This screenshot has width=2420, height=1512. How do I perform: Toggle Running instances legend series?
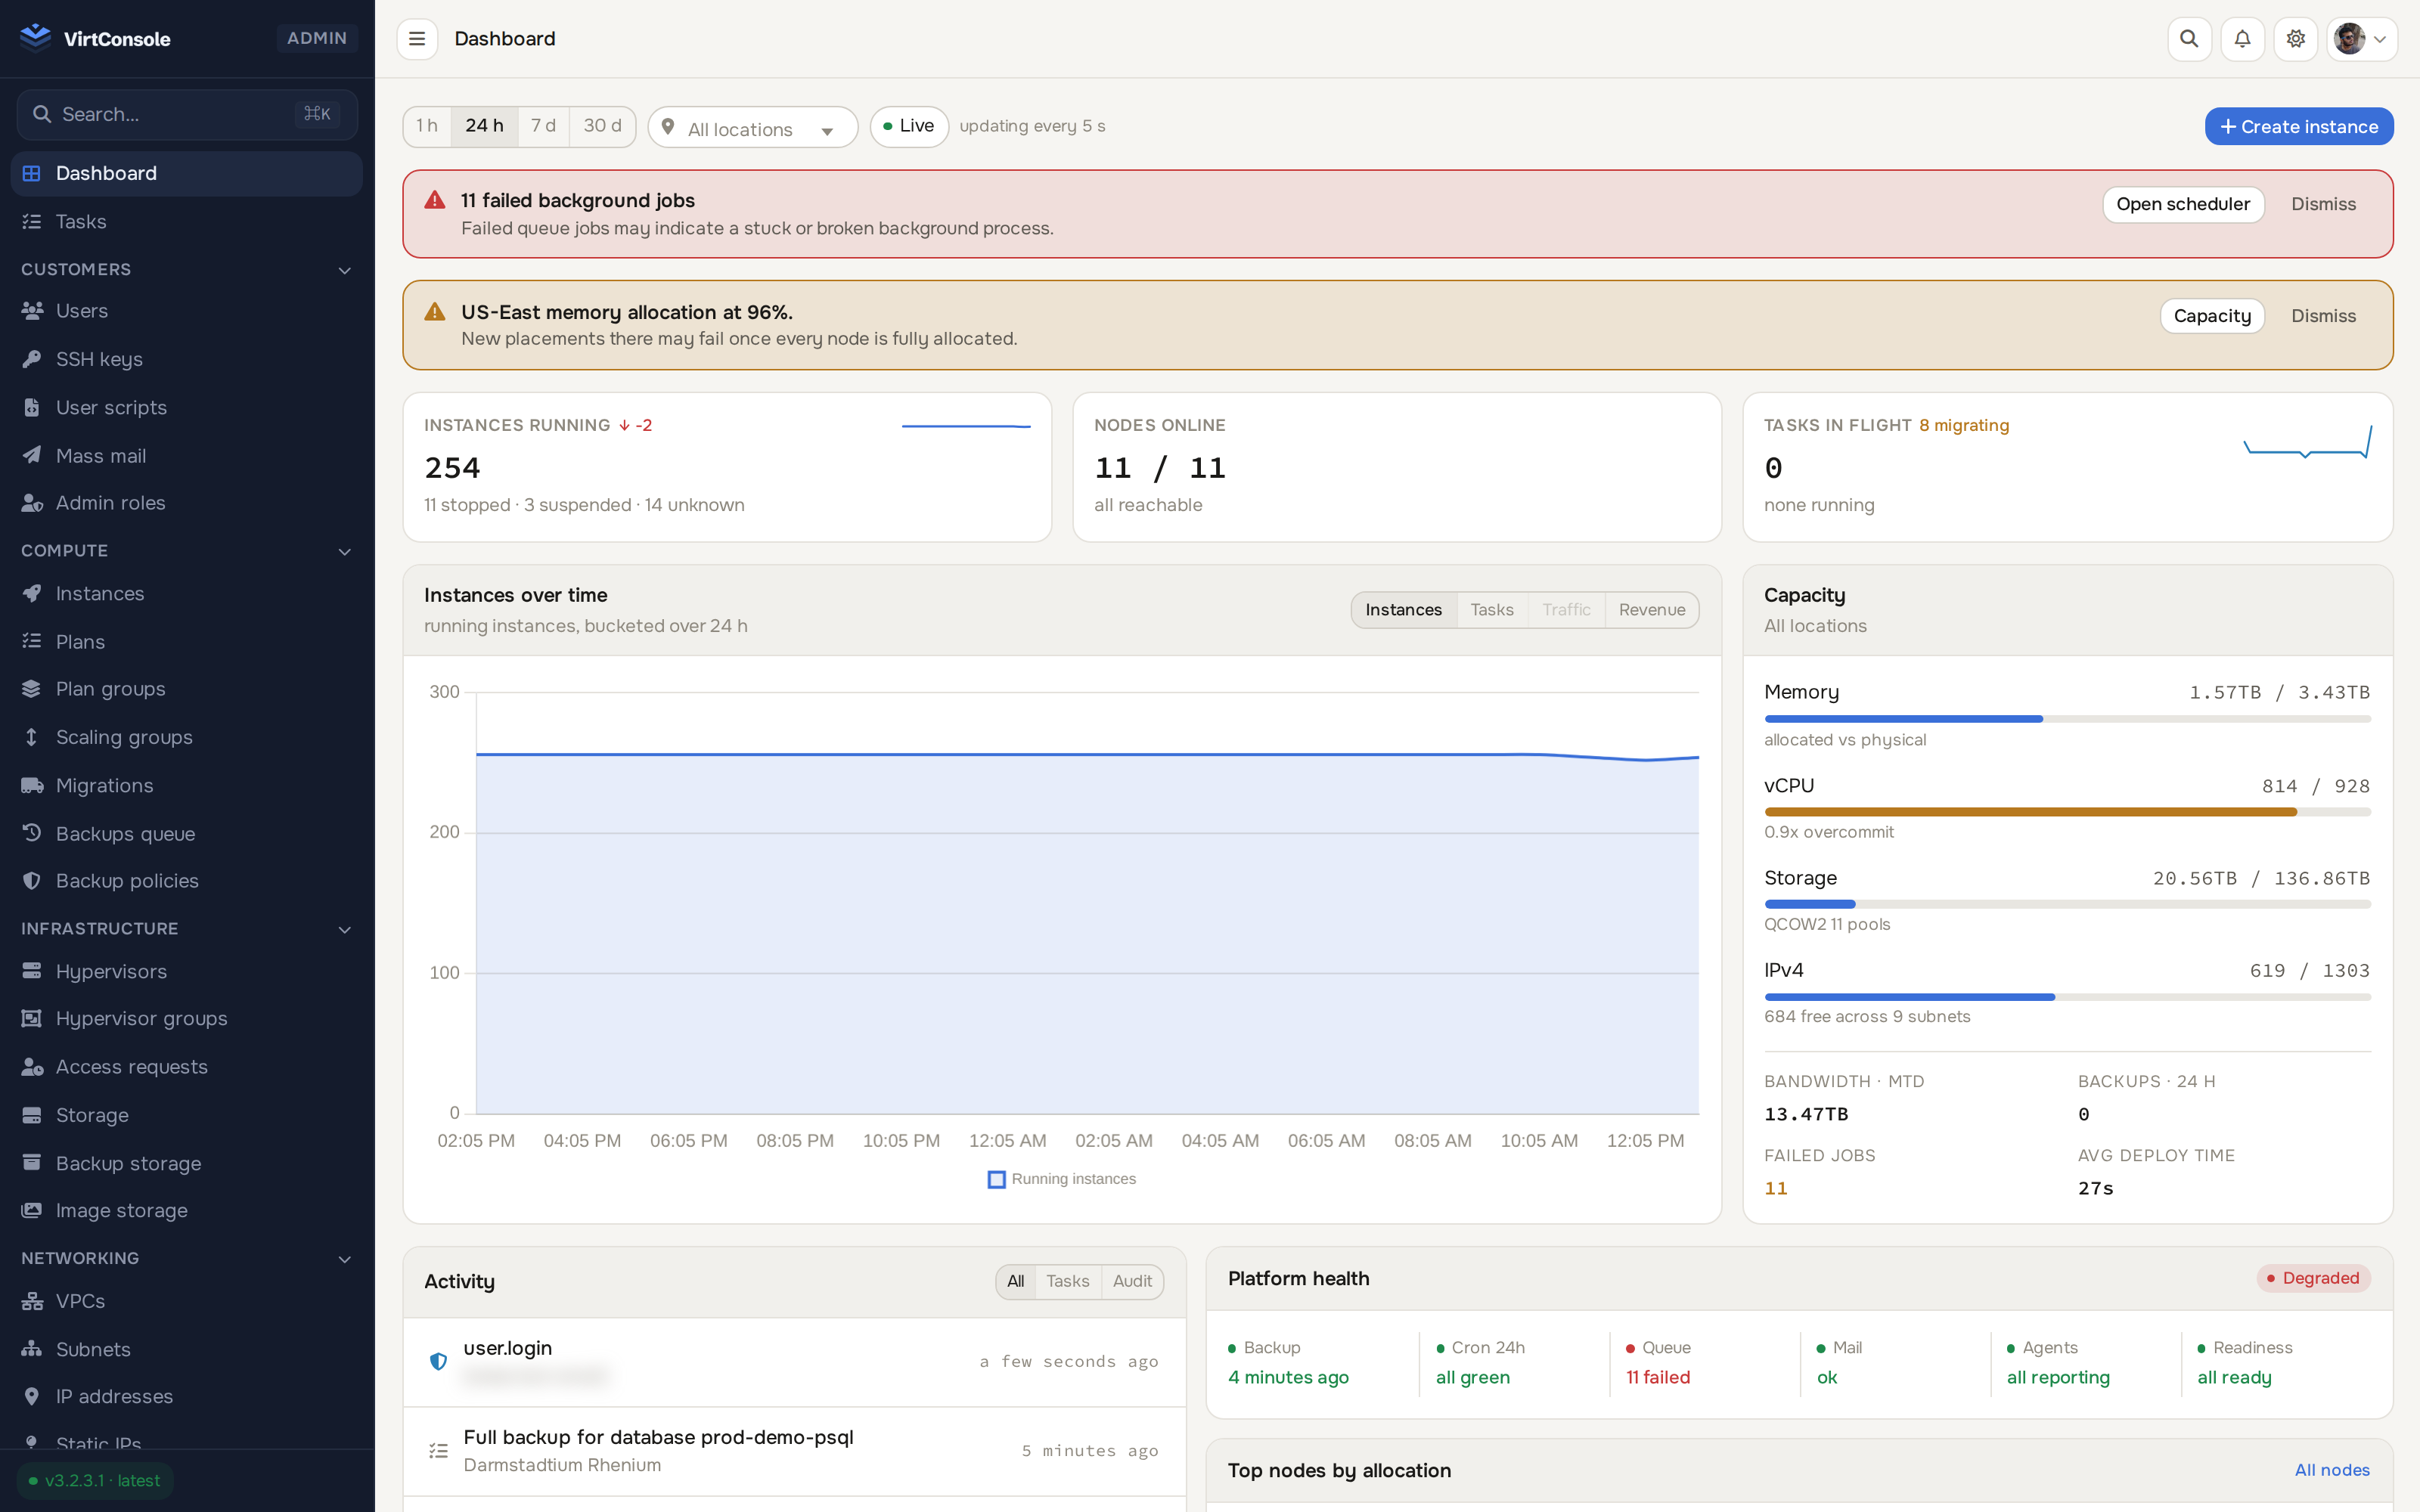(x=1061, y=1179)
